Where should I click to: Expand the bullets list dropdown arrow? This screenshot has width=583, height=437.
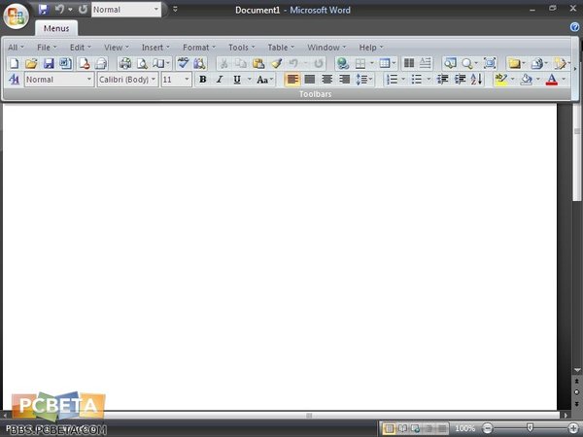click(429, 80)
